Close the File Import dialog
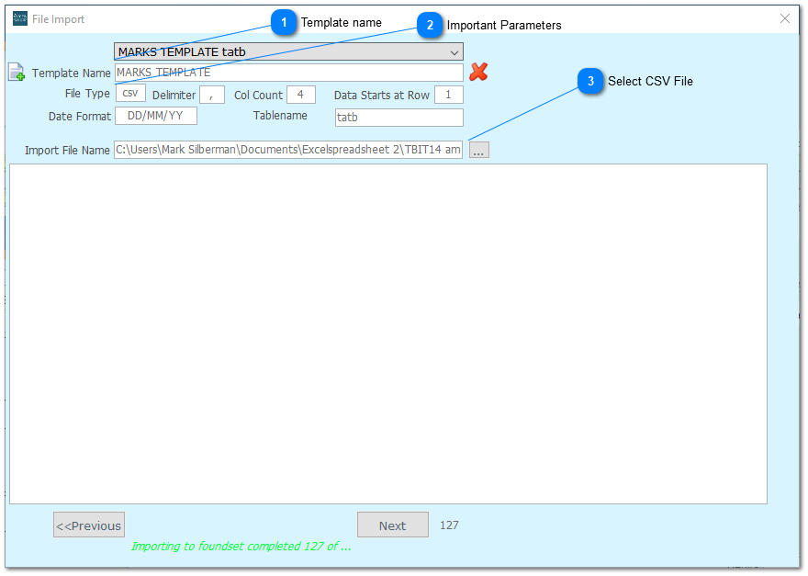This screenshot has height=576, width=808. (x=783, y=18)
